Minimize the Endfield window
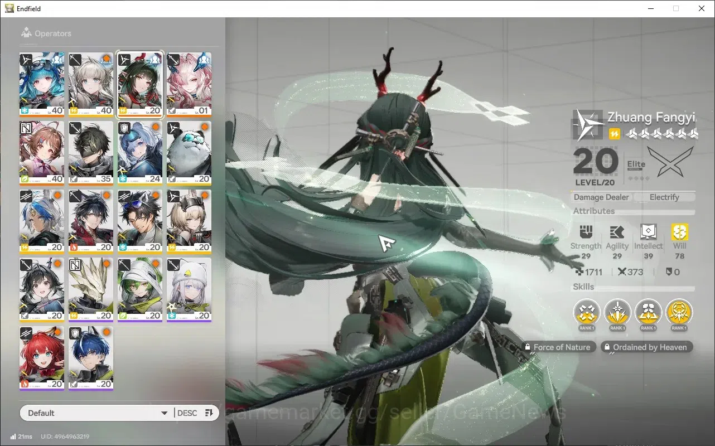 (x=651, y=8)
